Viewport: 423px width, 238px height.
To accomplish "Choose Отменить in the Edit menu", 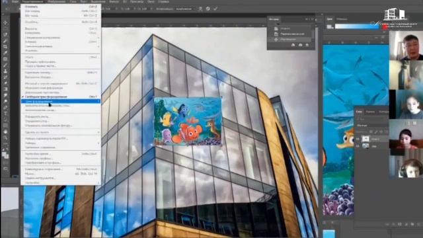I will [x=61, y=7].
